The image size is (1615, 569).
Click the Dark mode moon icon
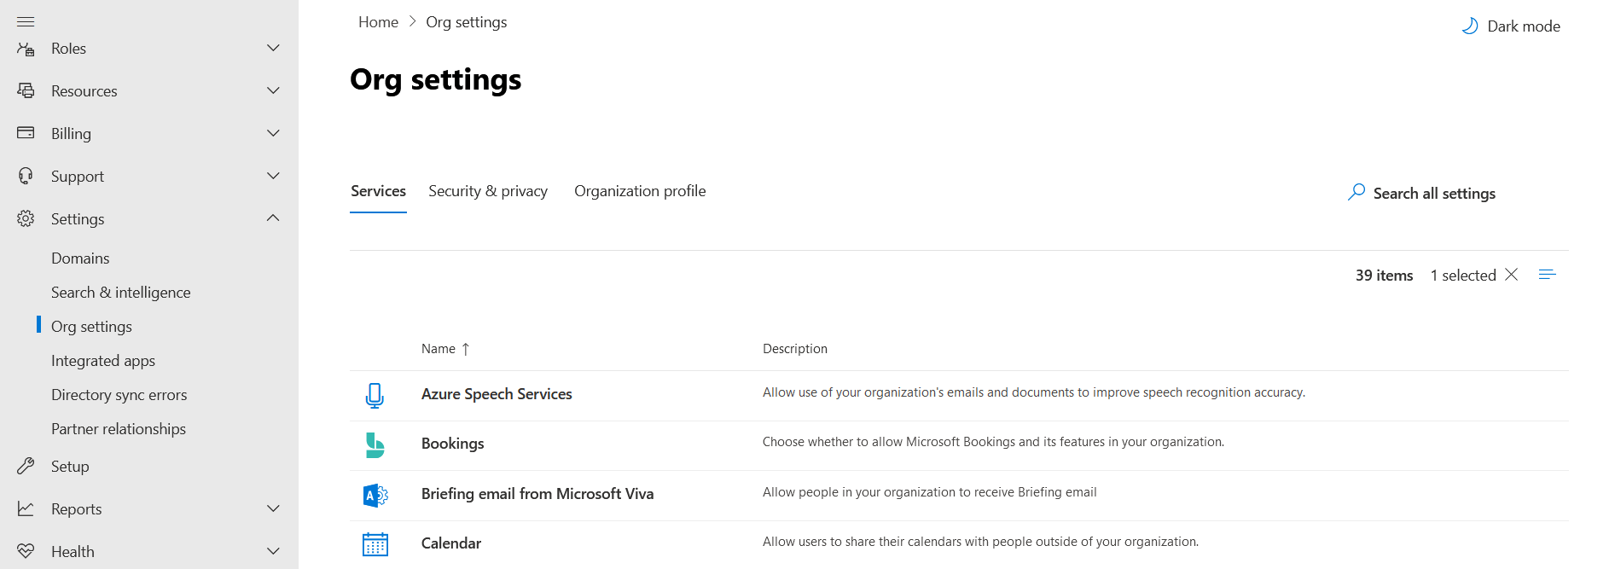click(x=1470, y=26)
